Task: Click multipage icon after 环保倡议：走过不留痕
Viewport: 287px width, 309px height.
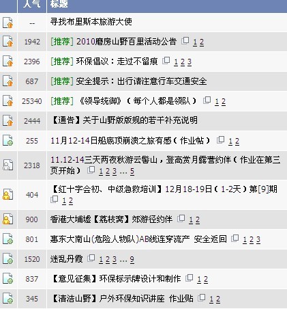Action: pyautogui.click(x=166, y=61)
